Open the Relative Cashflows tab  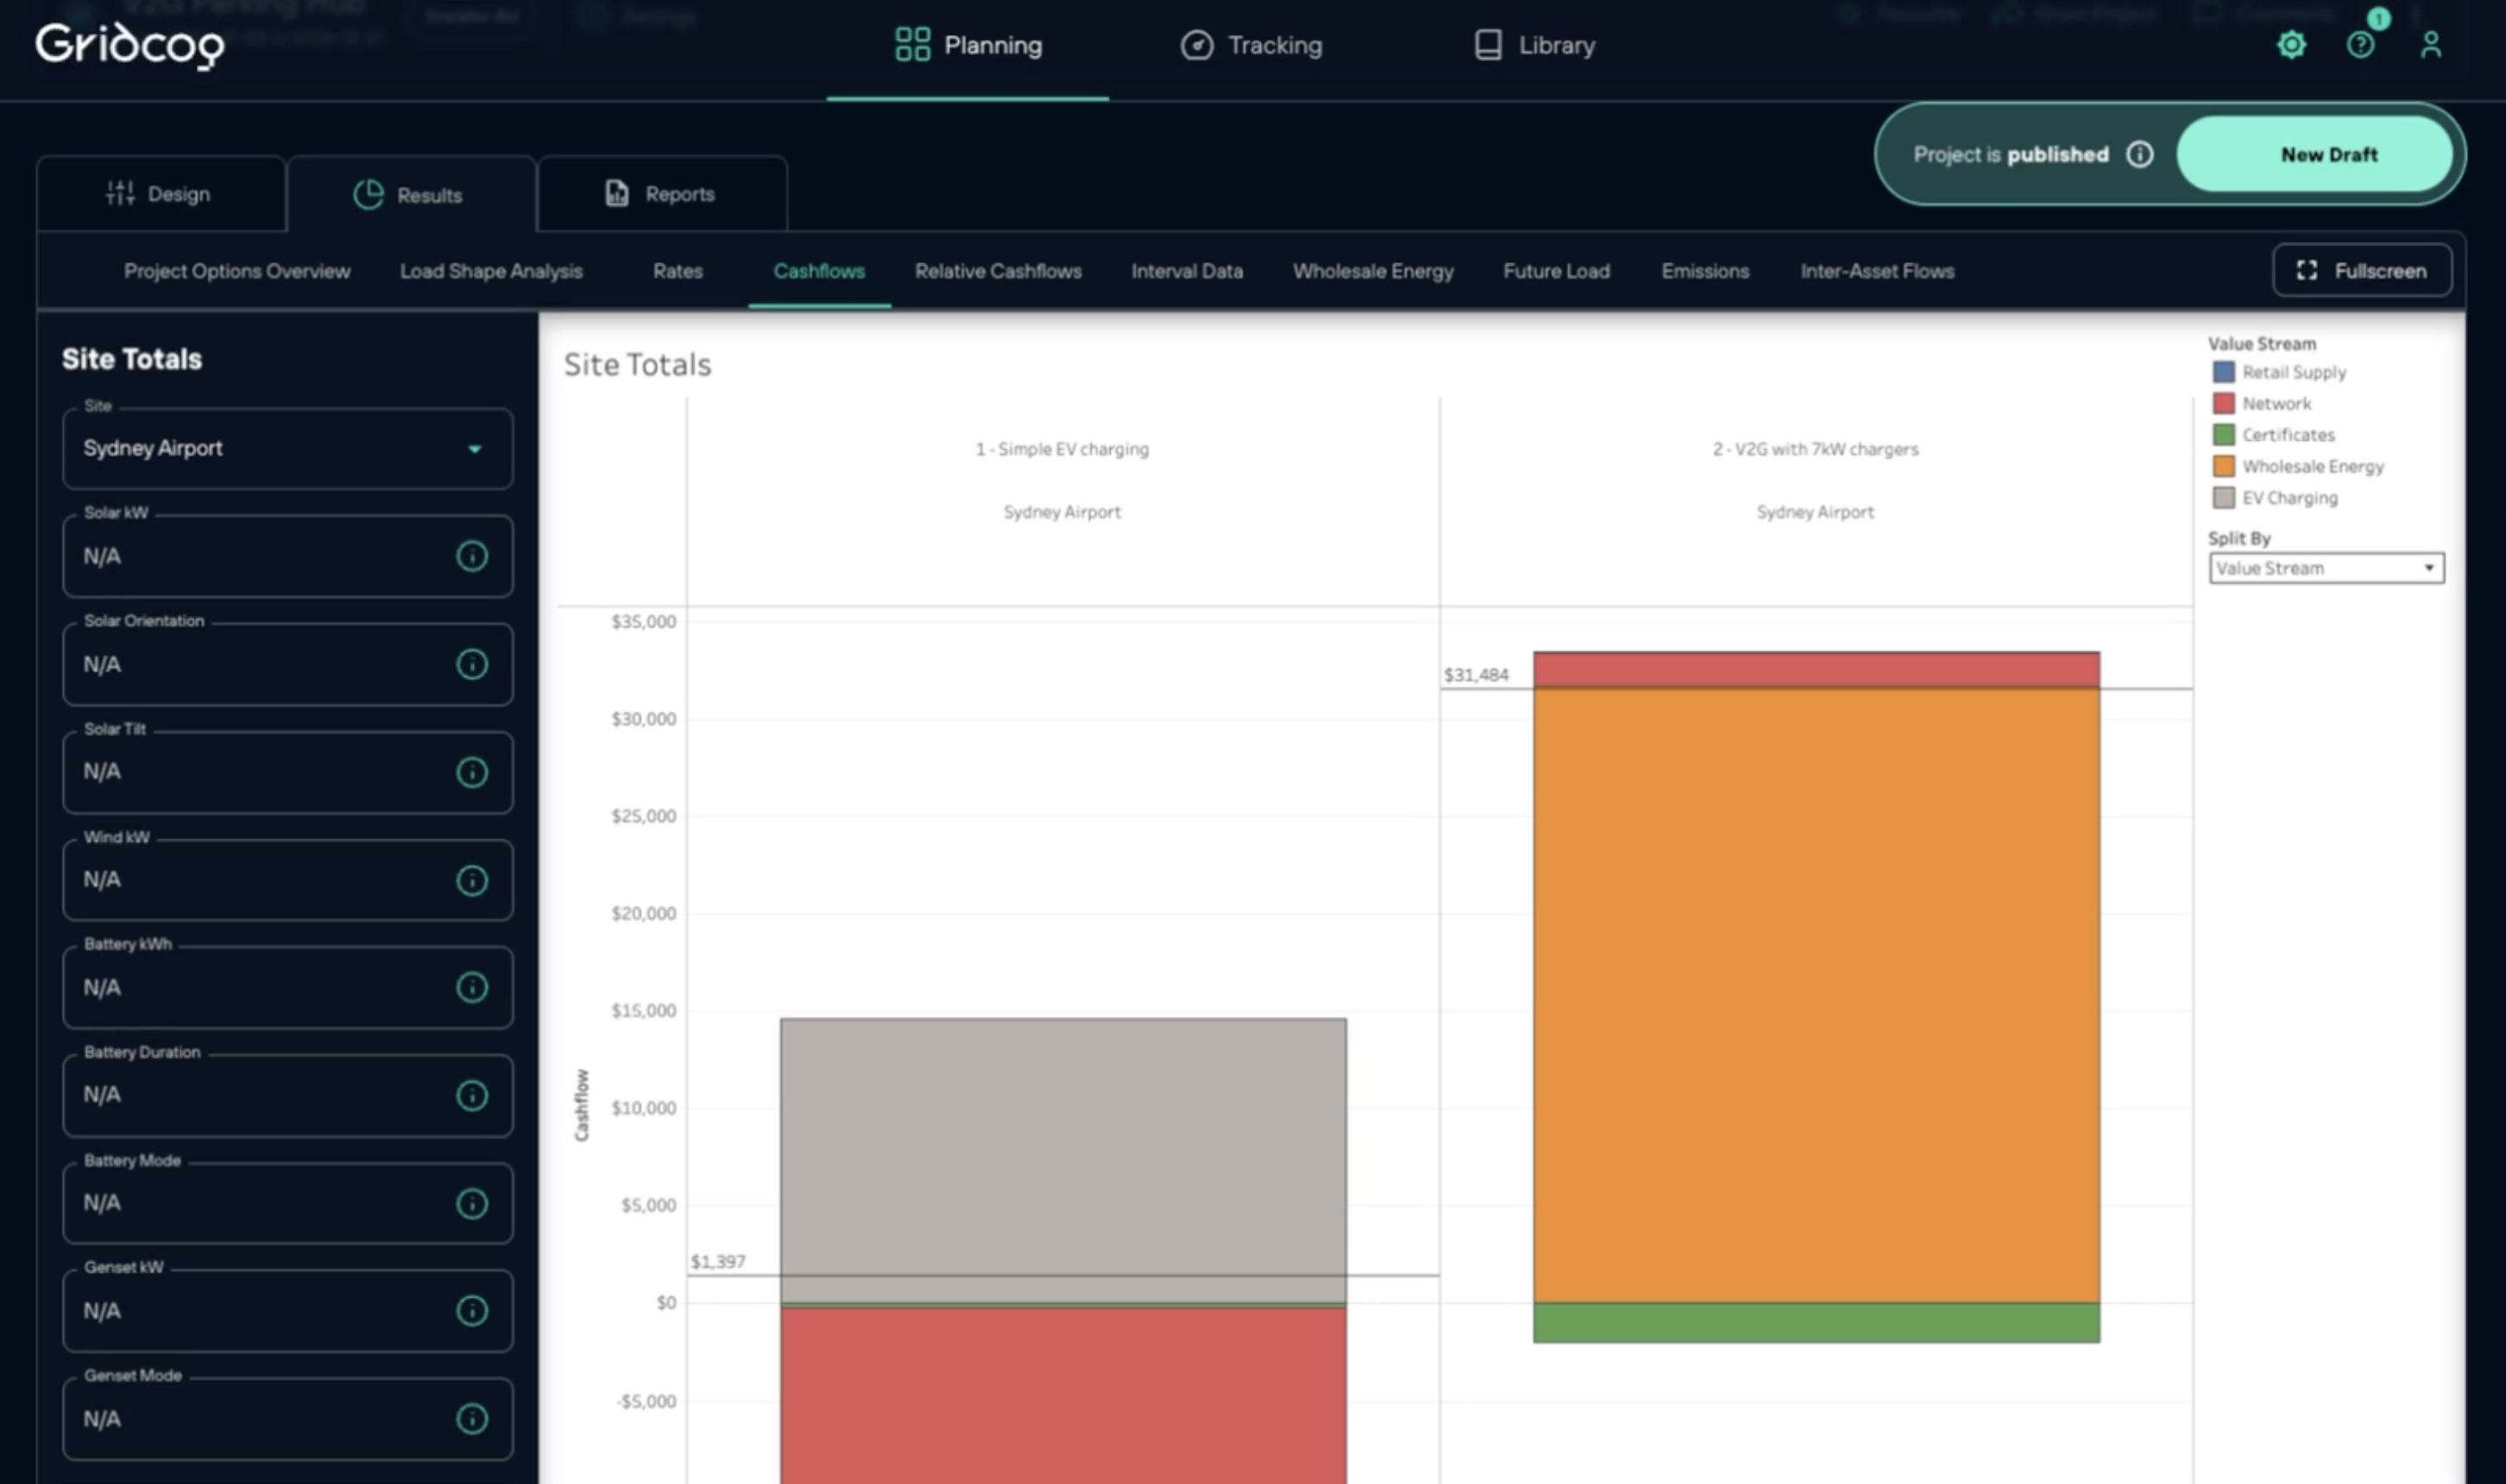[x=997, y=271]
